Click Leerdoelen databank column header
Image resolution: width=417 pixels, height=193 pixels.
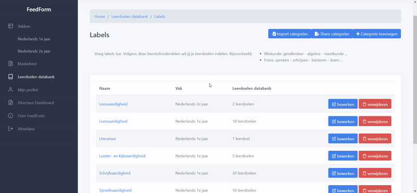click(x=252, y=88)
